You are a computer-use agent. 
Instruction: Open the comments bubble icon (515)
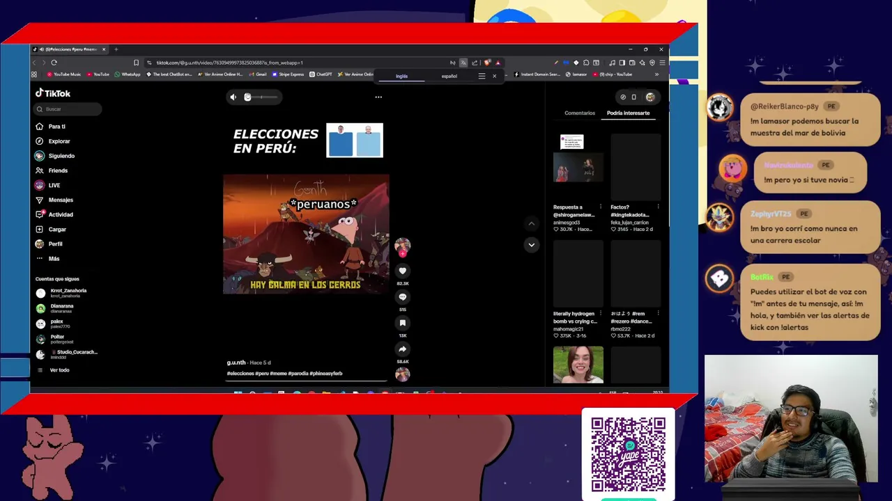[x=402, y=297]
